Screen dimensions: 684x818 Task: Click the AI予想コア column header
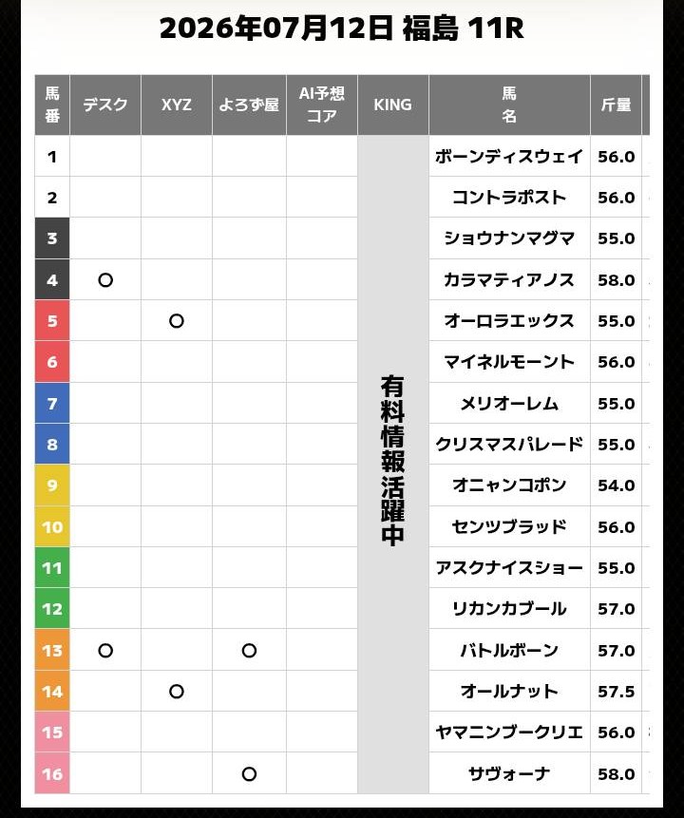click(322, 105)
